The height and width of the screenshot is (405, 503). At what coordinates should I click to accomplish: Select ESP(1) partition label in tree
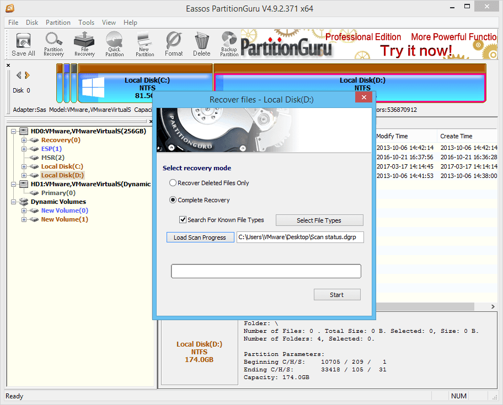click(x=51, y=149)
